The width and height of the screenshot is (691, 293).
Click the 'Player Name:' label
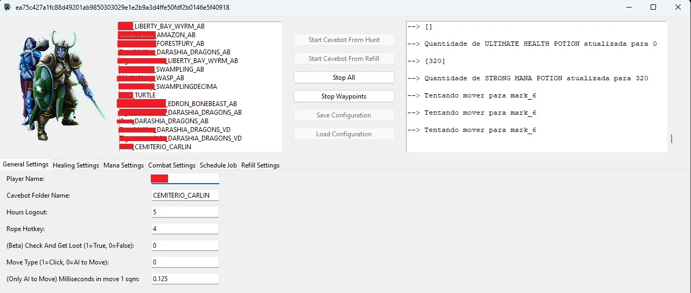25,178
